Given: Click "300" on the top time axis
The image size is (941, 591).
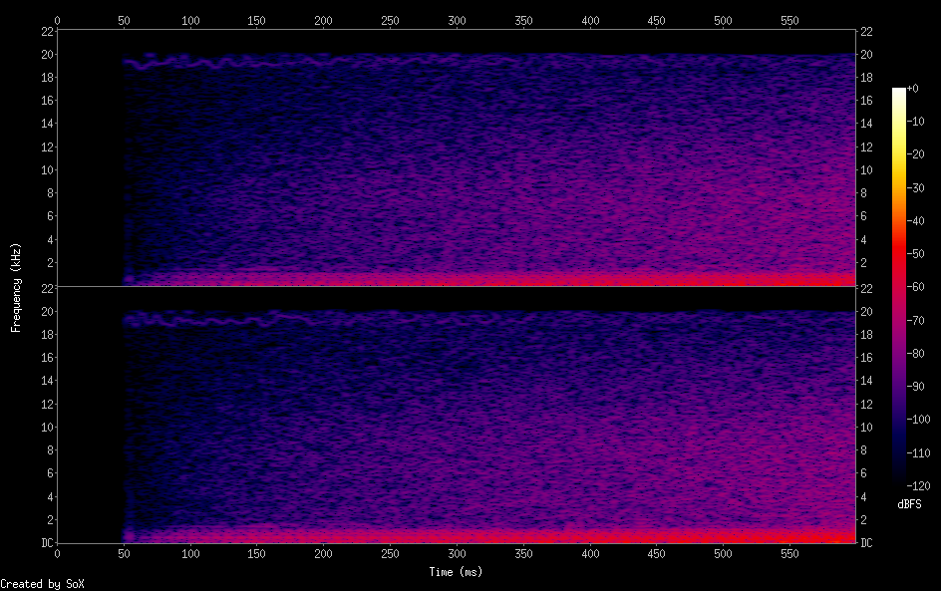Looking at the screenshot, I should click(457, 20).
